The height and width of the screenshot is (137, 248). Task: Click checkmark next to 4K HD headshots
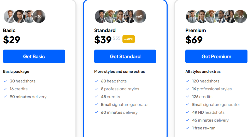click(188, 112)
